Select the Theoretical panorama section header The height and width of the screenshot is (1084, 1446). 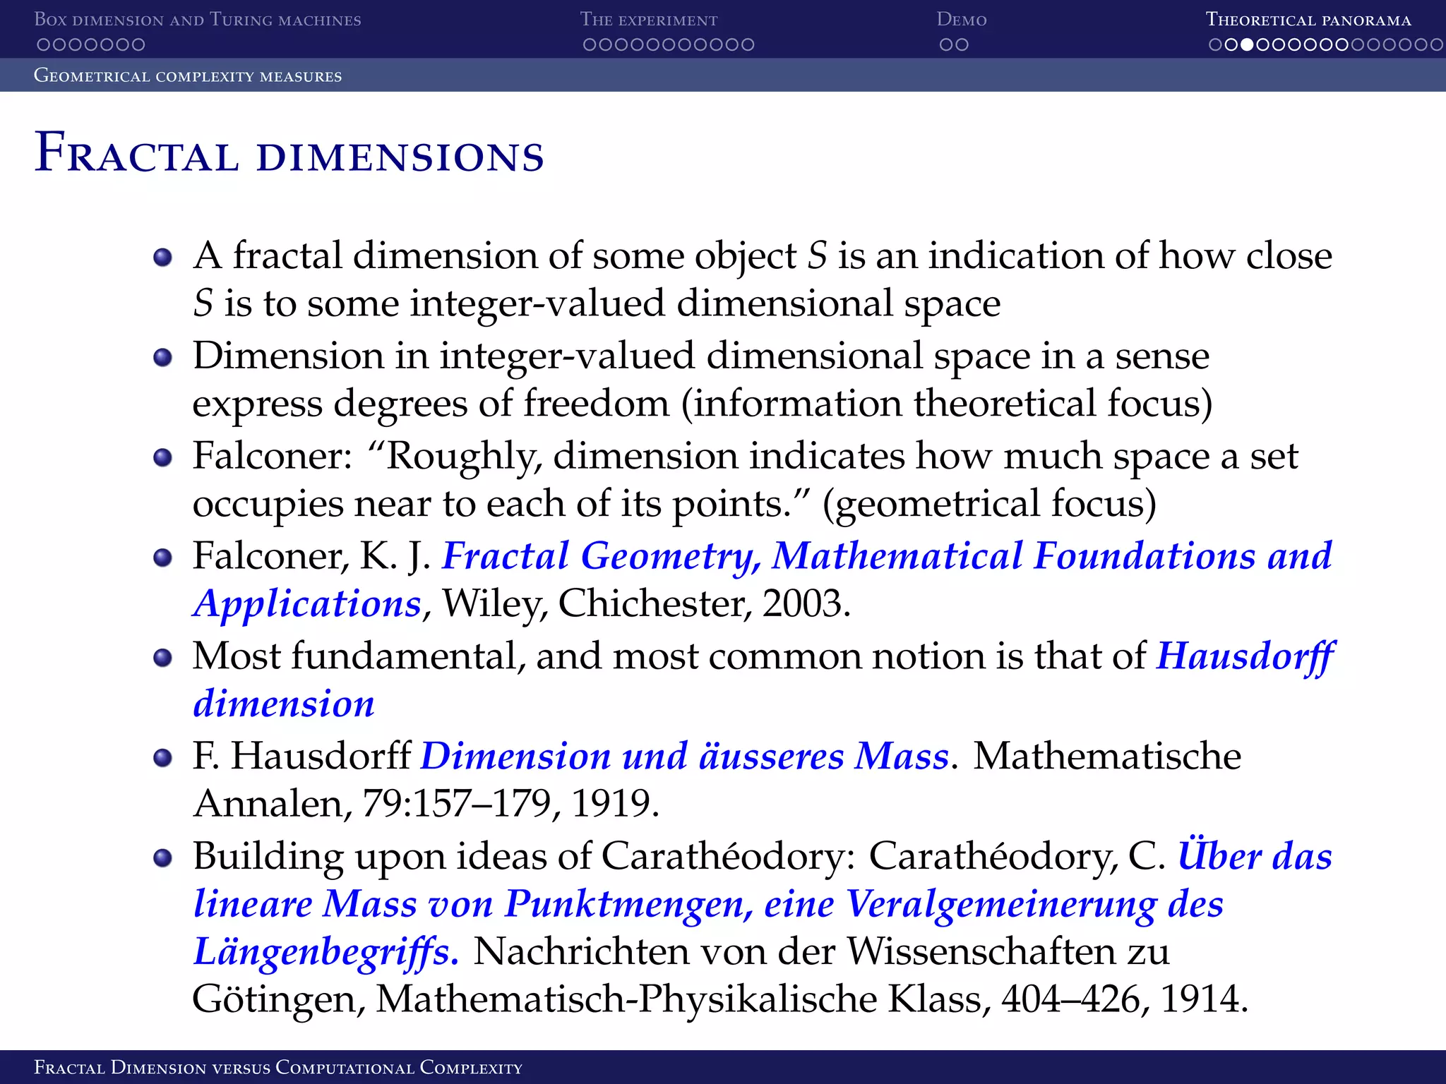(1308, 20)
